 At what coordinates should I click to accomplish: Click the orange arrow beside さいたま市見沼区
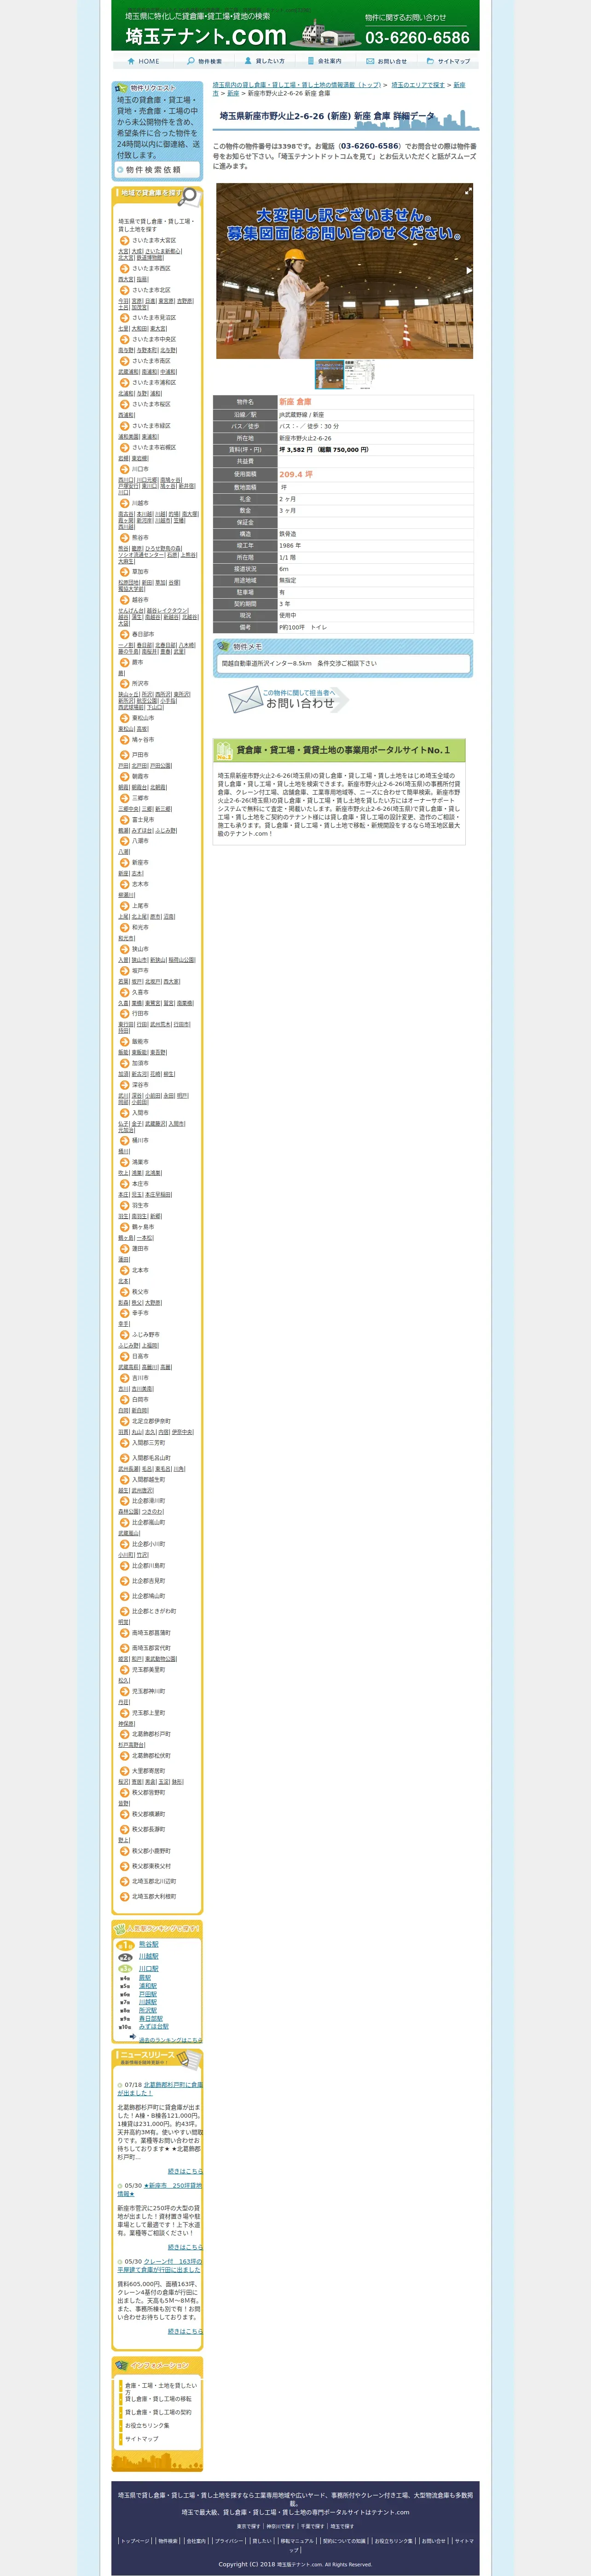click(x=125, y=318)
